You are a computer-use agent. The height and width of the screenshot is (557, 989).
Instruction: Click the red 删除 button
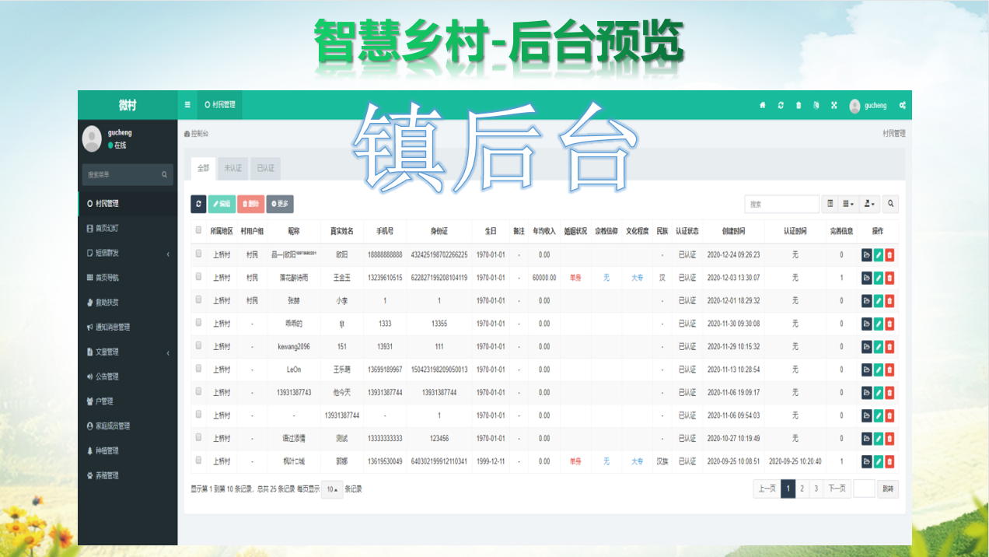point(250,204)
